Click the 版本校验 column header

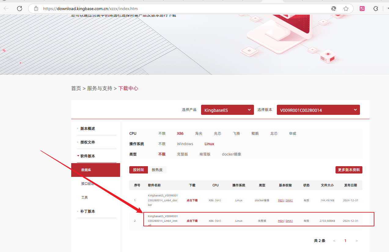285,185
